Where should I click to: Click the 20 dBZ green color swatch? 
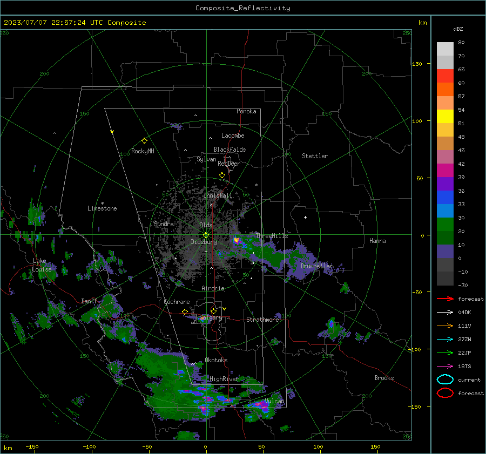coord(445,238)
